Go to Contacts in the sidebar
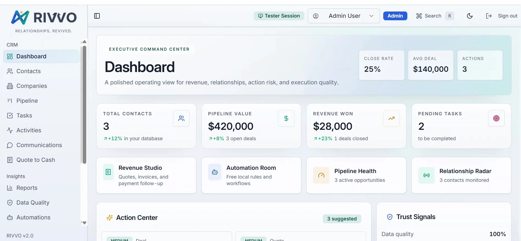The image size is (521, 241). [41, 71]
